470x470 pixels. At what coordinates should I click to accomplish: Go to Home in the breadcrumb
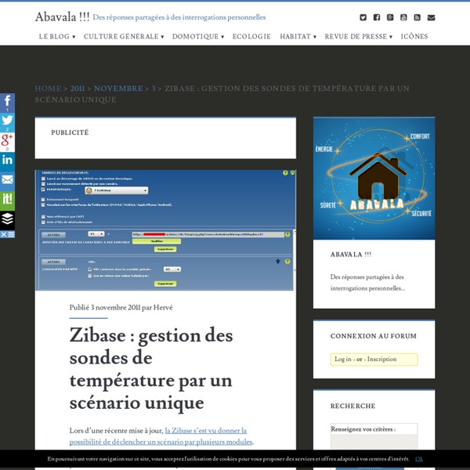click(x=48, y=89)
